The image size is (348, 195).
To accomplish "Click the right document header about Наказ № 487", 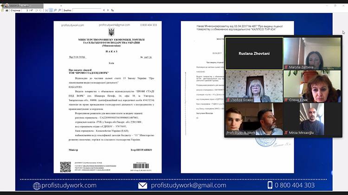I will pos(239,28).
